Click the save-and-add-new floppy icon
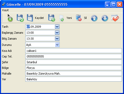The height and width of the screenshot is (94, 124). coord(52,18)
